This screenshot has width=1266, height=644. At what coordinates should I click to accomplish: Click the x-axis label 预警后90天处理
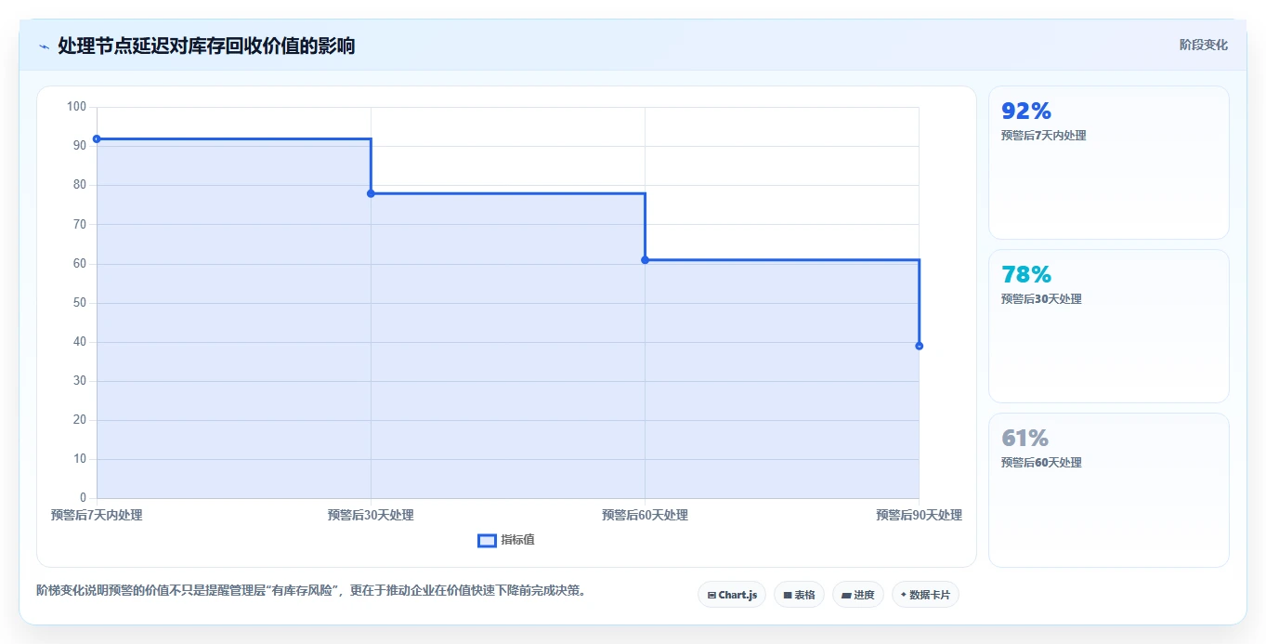[x=919, y=515]
